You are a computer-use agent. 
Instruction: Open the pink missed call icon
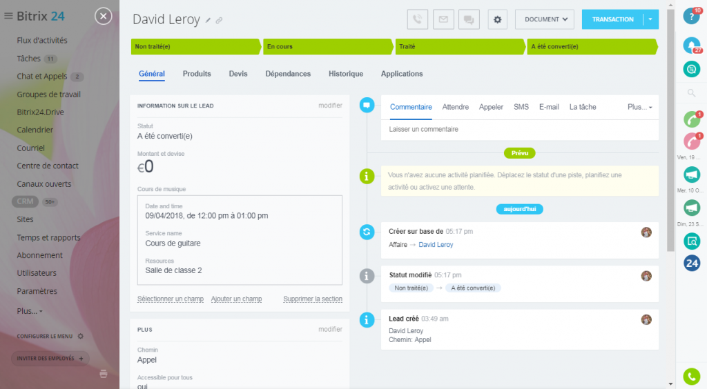(692, 141)
